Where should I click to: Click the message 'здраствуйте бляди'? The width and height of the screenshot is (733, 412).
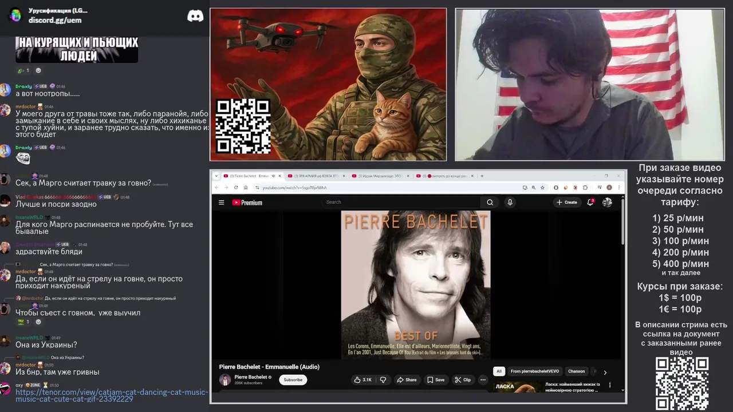pyautogui.click(x=49, y=252)
